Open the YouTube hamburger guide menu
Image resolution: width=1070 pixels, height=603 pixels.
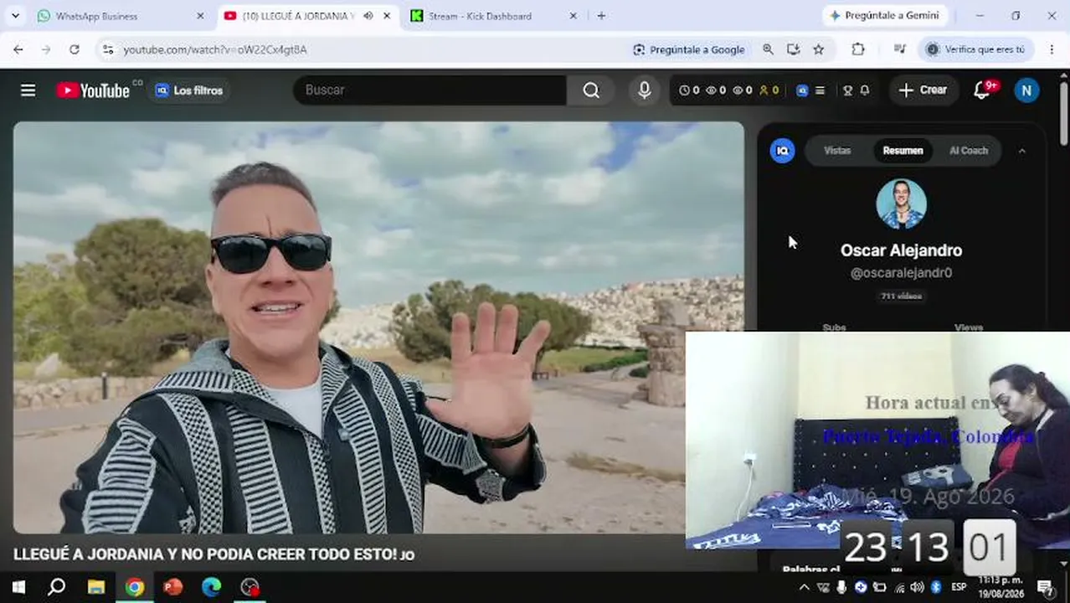[28, 90]
